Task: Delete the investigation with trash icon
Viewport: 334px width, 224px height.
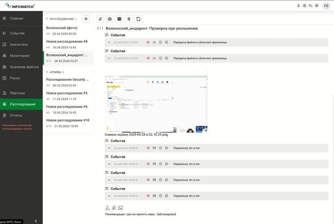Action: [129, 19]
